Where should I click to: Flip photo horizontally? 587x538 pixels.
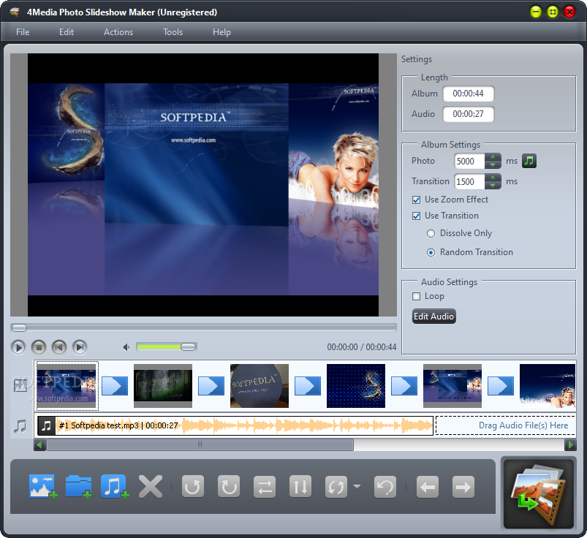tap(265, 487)
